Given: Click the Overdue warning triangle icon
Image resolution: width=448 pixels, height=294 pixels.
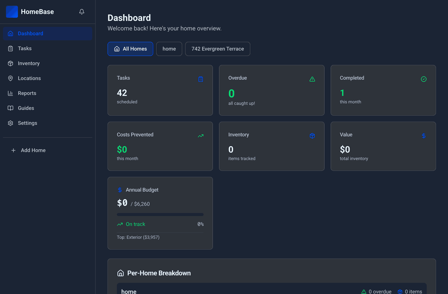Looking at the screenshot, I should coord(312,79).
